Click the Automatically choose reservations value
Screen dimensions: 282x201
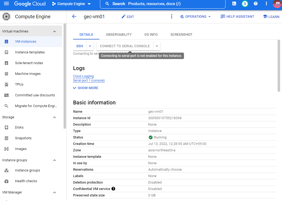(x=165, y=170)
